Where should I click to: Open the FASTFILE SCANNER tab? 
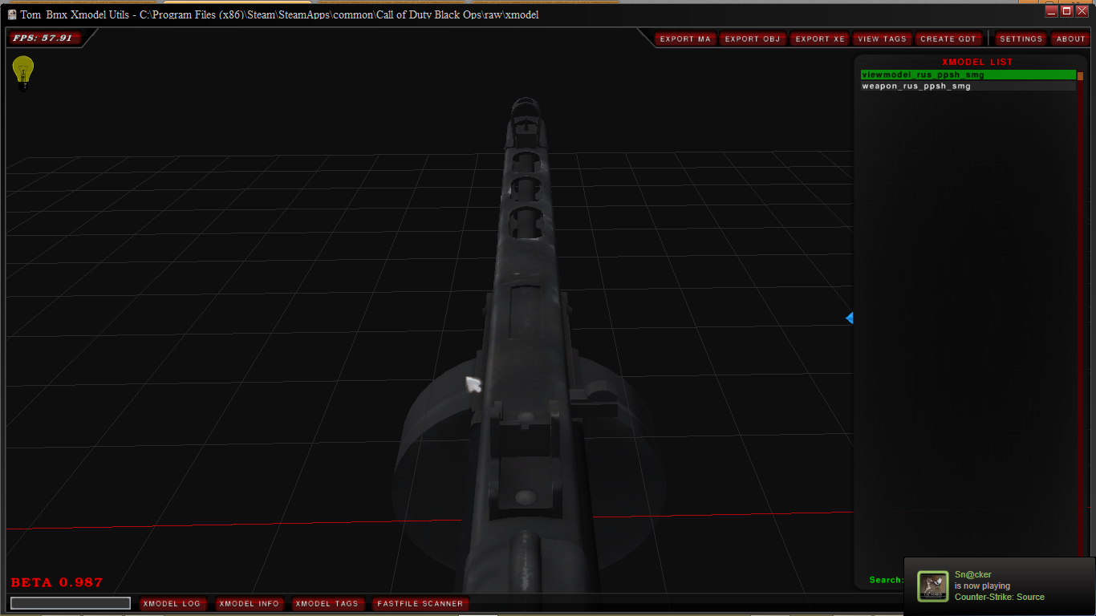[420, 603]
